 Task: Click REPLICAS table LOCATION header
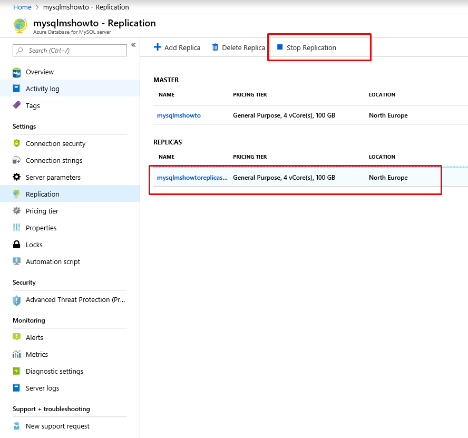click(x=382, y=157)
